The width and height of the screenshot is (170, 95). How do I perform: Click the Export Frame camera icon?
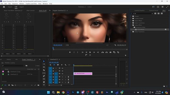pyautogui.click(x=110, y=52)
